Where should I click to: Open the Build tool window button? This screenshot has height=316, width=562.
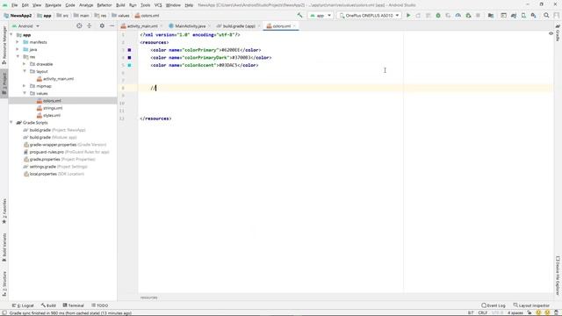coord(48,305)
